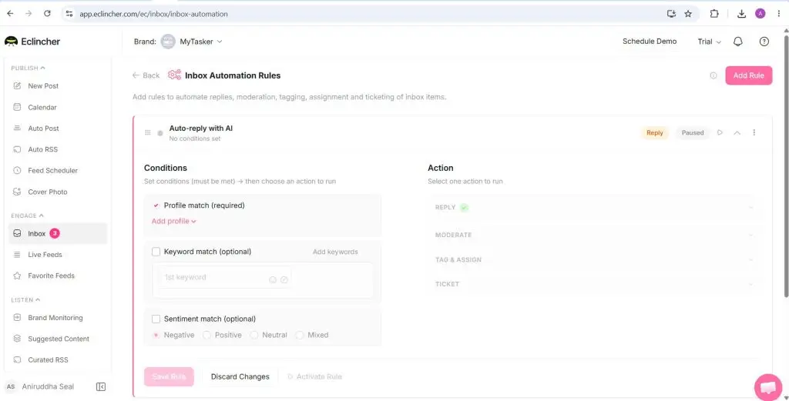789x401 pixels.
Task: Click the Auto RSS icon
Action: pyautogui.click(x=17, y=149)
